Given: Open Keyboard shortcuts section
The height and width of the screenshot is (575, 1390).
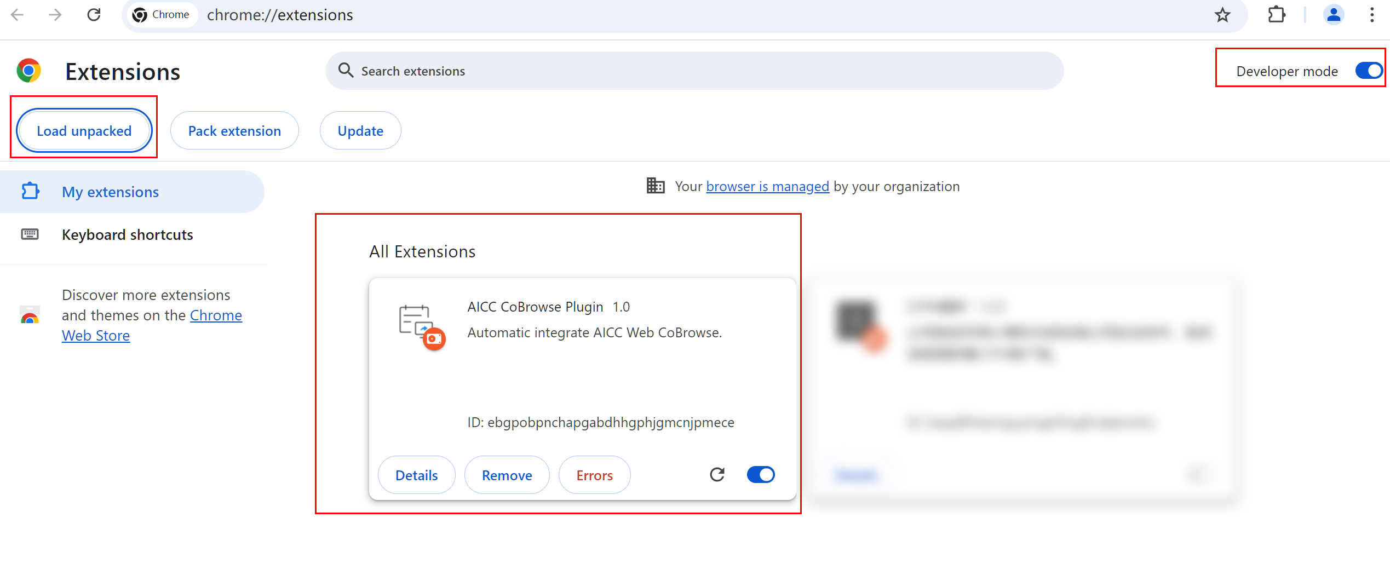Looking at the screenshot, I should (132, 234).
